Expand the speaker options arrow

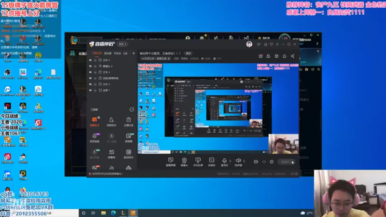[x=244, y=161]
